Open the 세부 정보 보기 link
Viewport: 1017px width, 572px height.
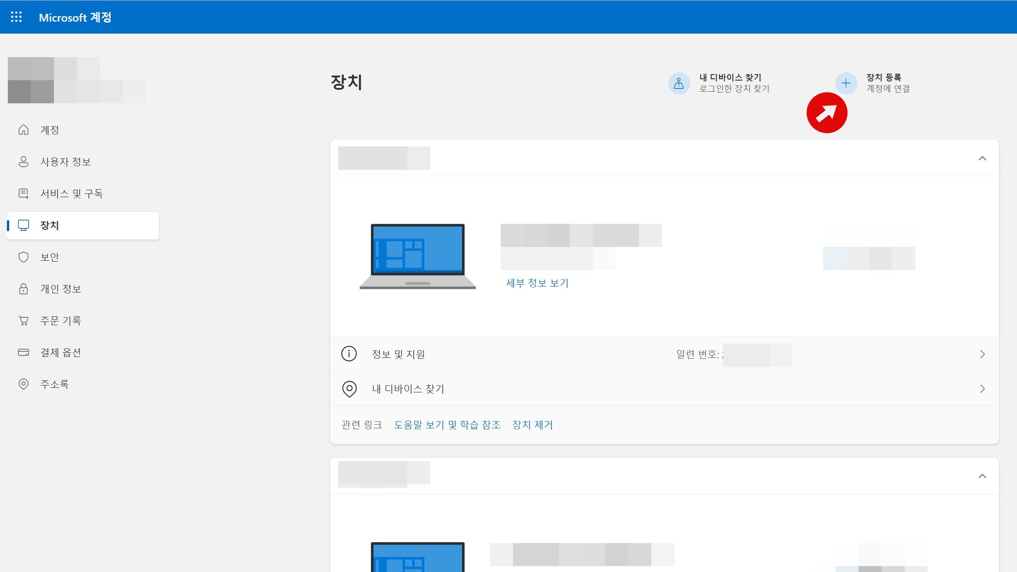tap(537, 283)
